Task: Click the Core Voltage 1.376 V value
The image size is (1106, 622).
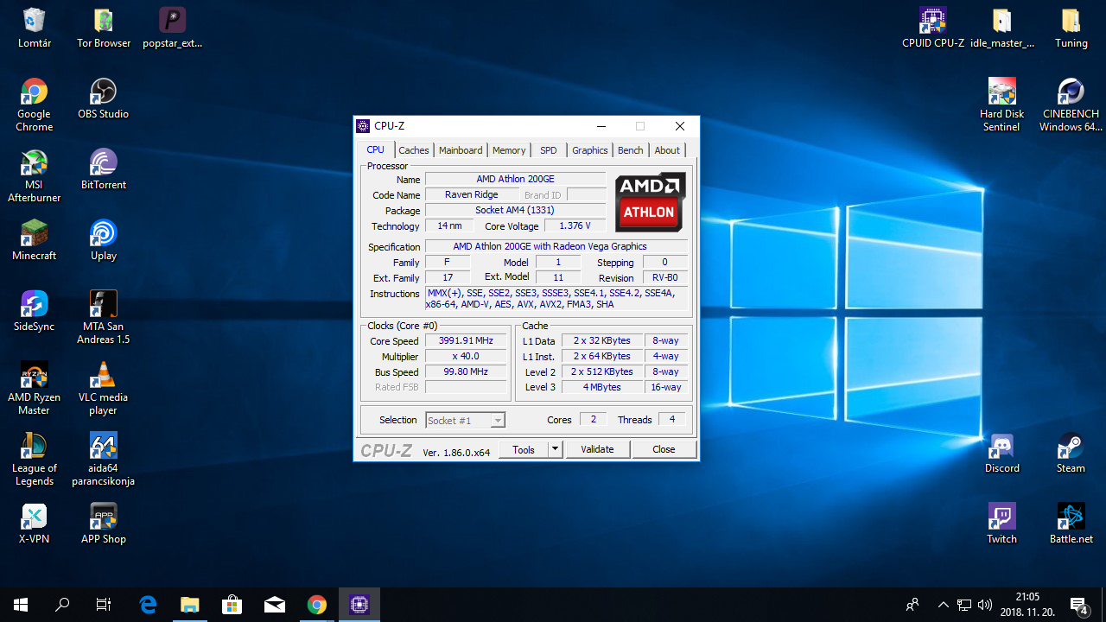Action: click(x=575, y=225)
